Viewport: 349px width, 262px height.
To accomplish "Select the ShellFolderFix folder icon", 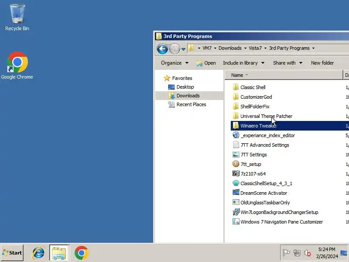I will [x=236, y=106].
